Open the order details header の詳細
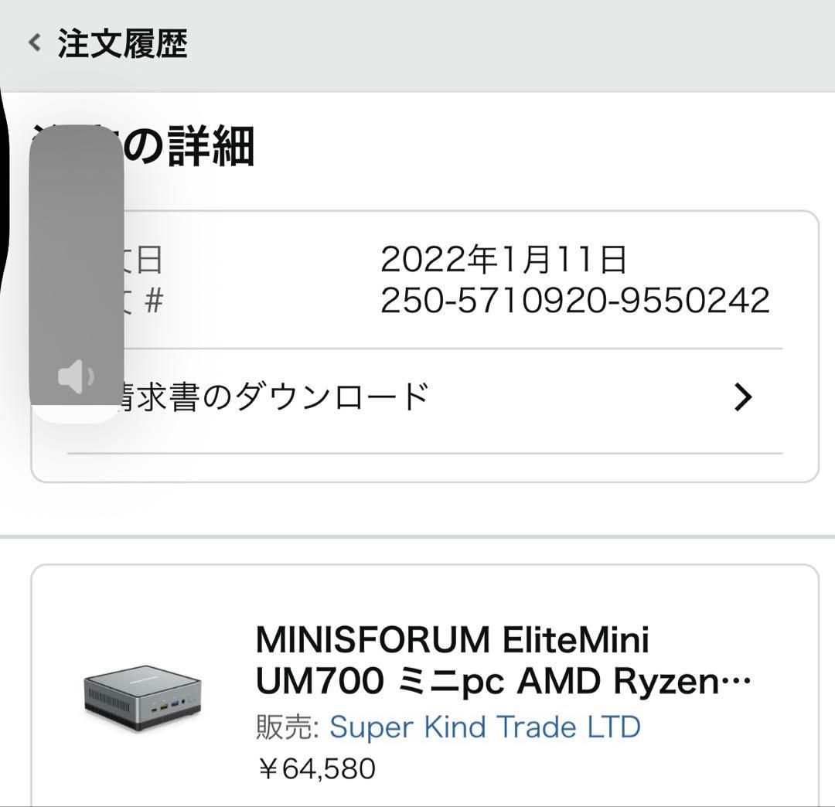 coord(193,147)
